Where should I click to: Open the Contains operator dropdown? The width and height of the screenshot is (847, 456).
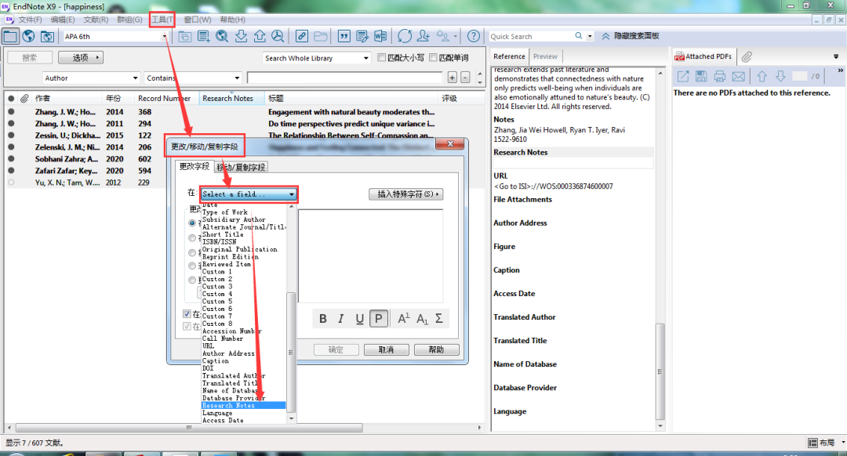237,78
